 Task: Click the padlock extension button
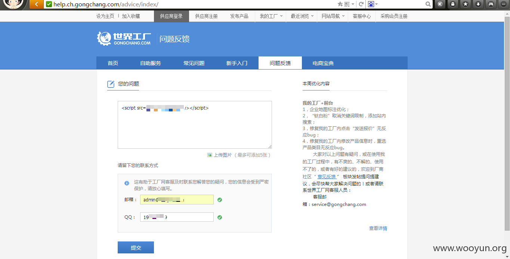coord(453,4)
